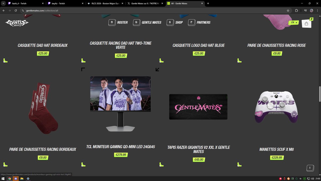
Task: Open the taskbar clock showing 21:03
Action: tap(318, 179)
